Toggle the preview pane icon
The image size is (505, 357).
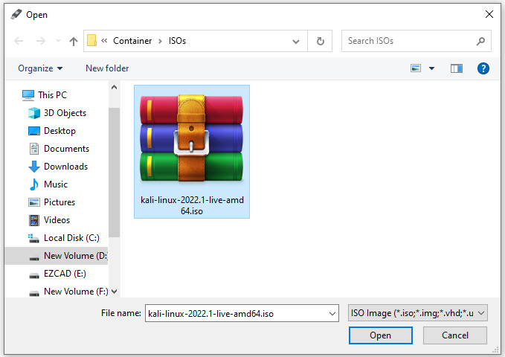(457, 68)
